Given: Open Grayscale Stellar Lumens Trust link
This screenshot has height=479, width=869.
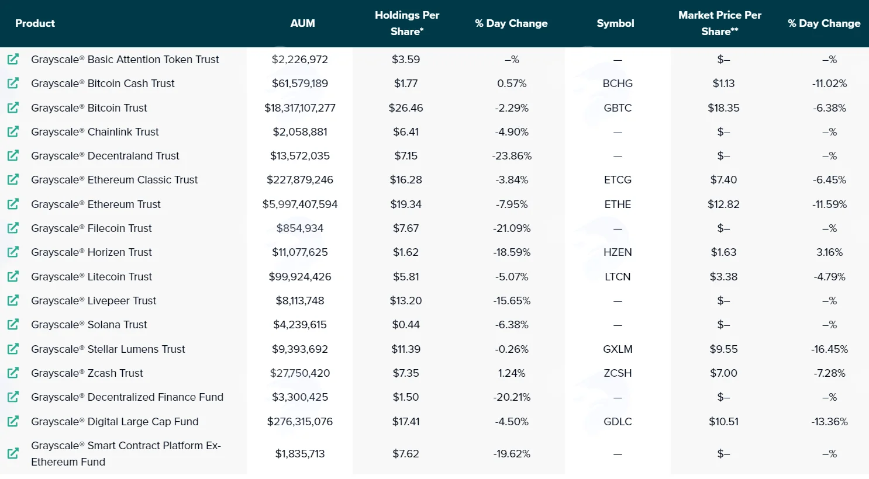Looking at the screenshot, I should [108, 349].
